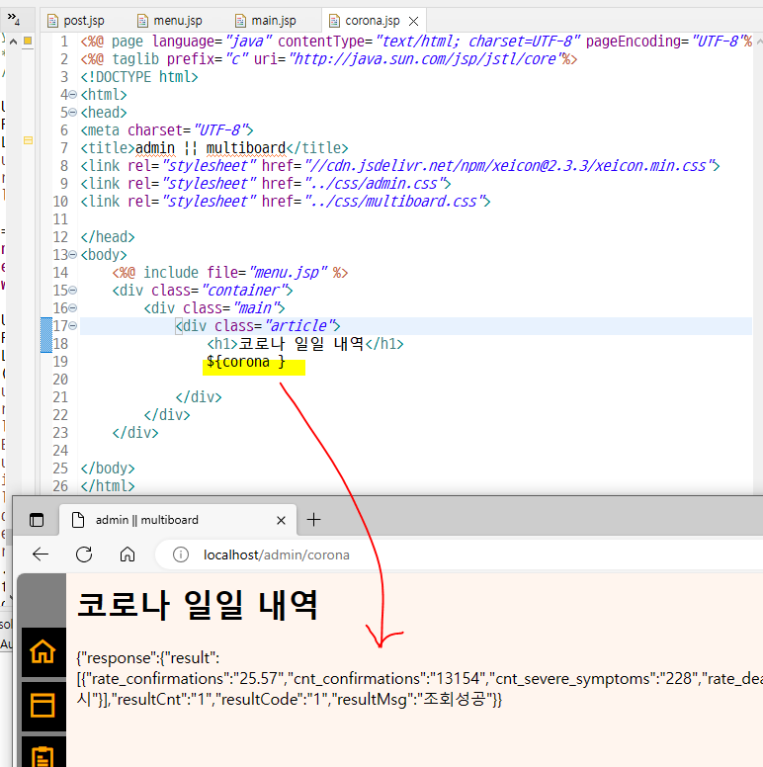
Task: Collapse the container div fold on line 15
Action: (72, 290)
